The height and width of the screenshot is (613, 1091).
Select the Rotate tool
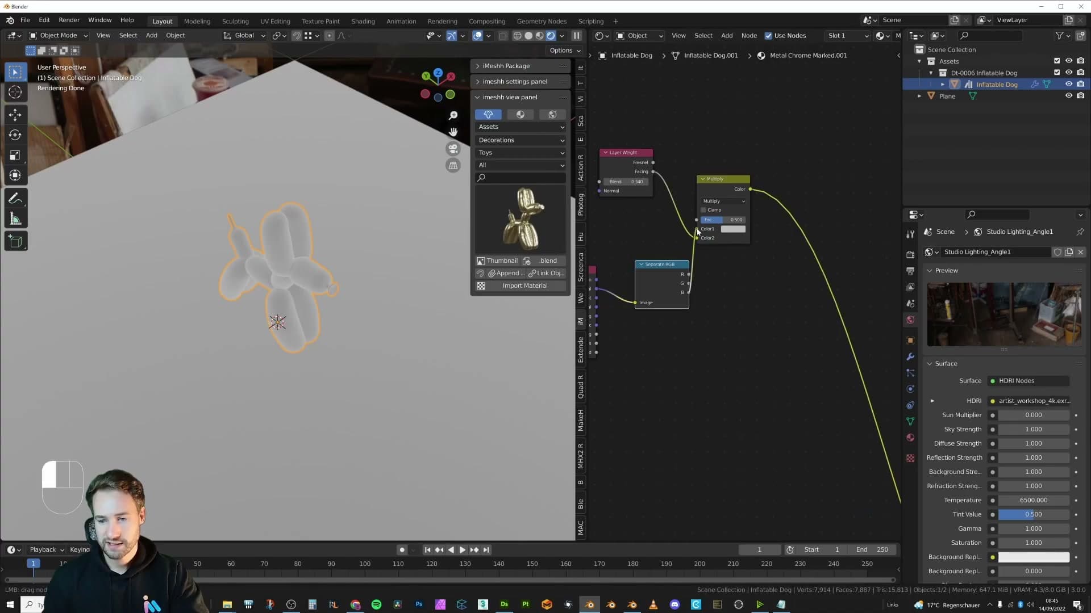click(x=15, y=135)
